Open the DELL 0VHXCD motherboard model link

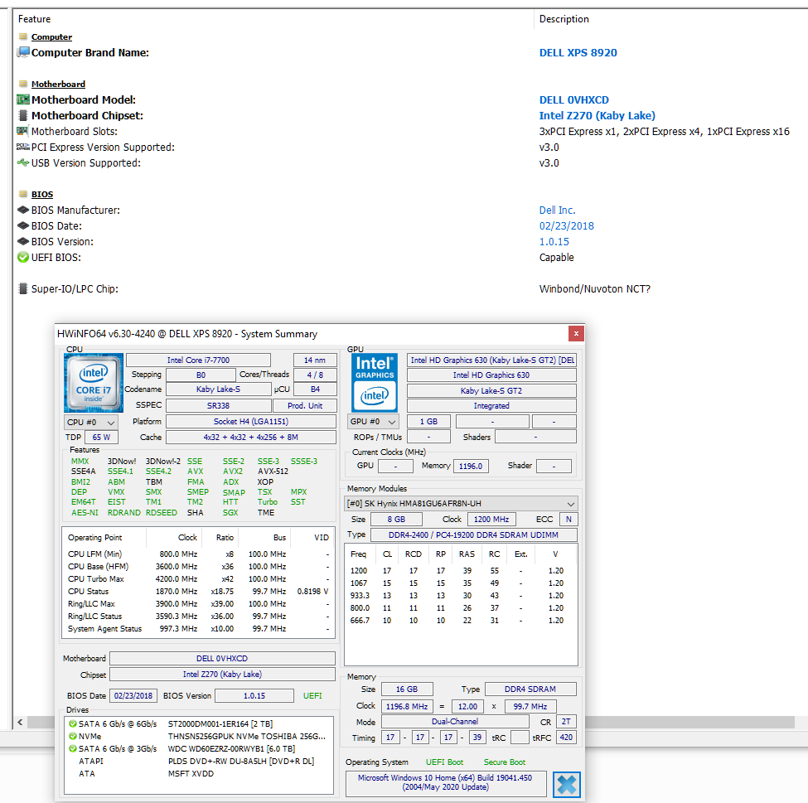(574, 99)
